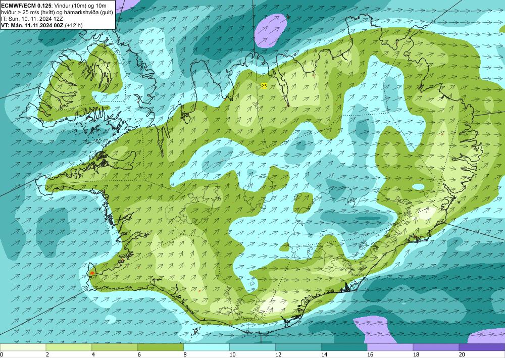Select the light teal 10–12 legend swatch

[252, 347]
